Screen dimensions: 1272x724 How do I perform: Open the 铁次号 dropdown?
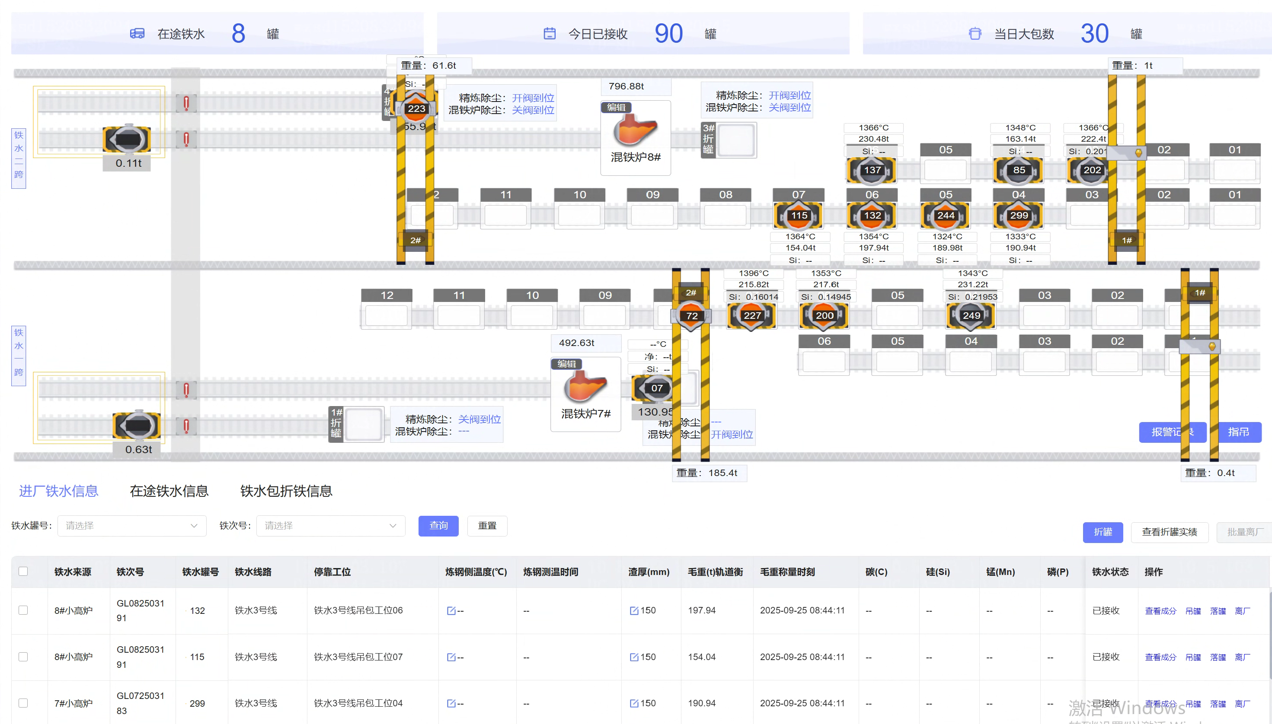(330, 526)
